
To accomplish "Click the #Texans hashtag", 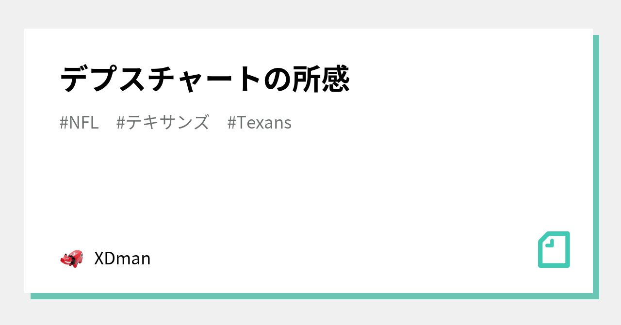I will coord(259,123).
